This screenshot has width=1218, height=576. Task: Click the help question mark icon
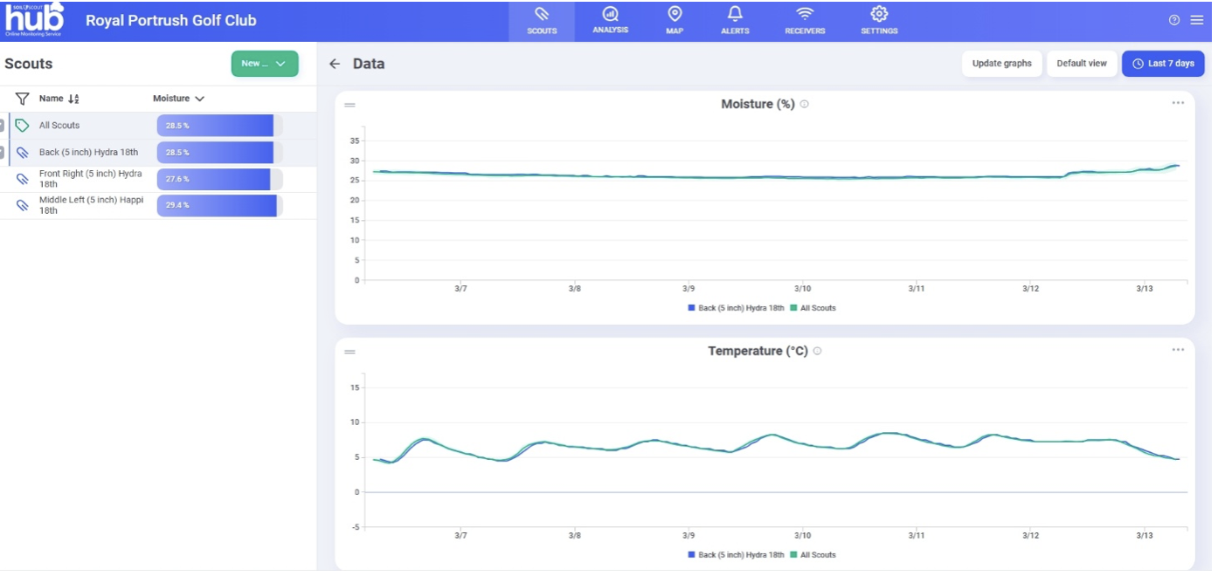click(x=1173, y=20)
